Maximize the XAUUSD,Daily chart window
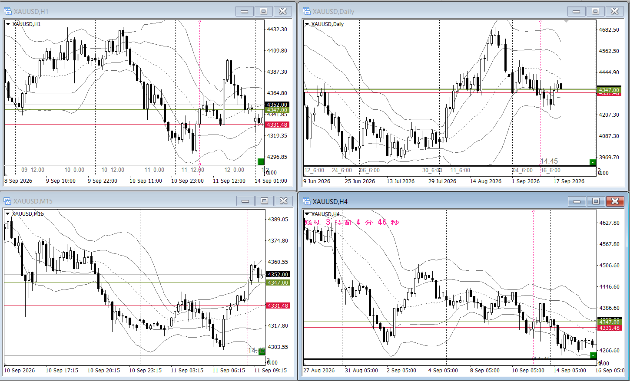Viewport: 630px width, 381px height. [x=596, y=11]
